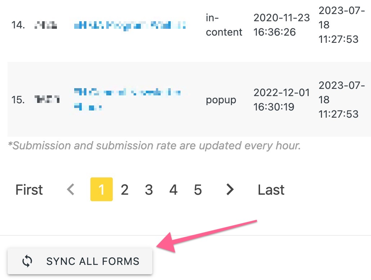The image size is (371, 280).
Task: Click the circular sync arrows icon
Action: click(x=27, y=261)
